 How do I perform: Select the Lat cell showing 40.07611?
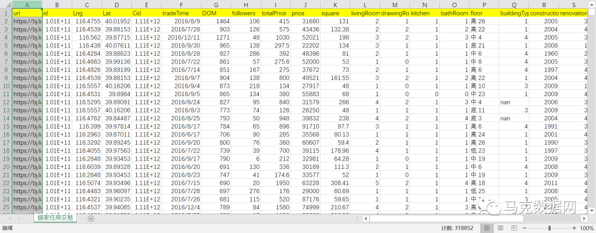point(116,45)
